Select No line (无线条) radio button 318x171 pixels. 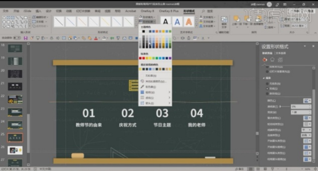pyautogui.click(x=267, y=84)
